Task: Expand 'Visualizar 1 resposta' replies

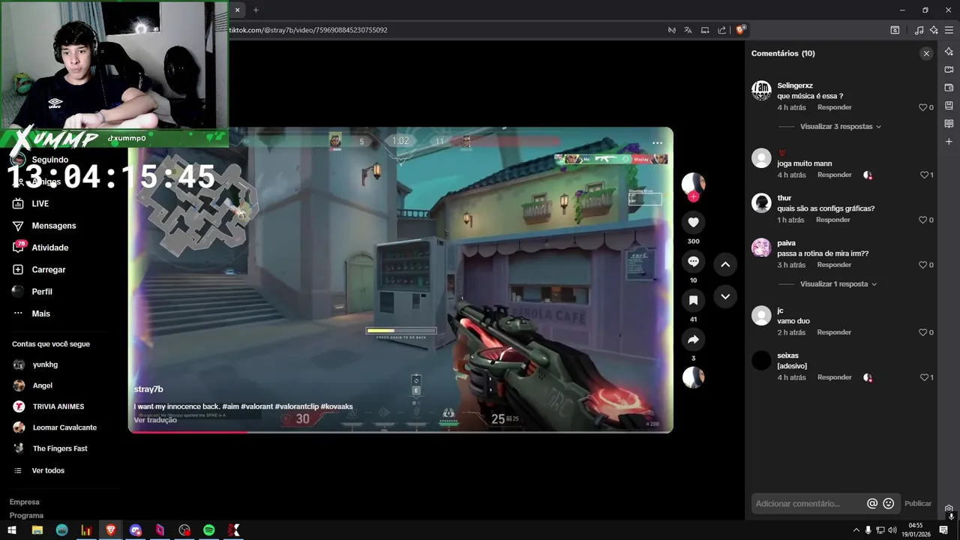Action: (x=838, y=284)
